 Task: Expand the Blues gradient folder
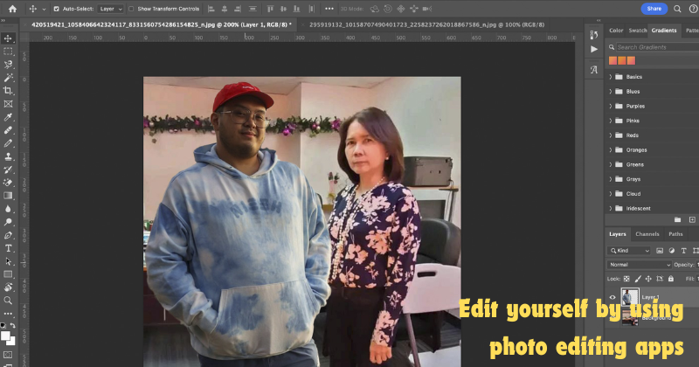611,92
